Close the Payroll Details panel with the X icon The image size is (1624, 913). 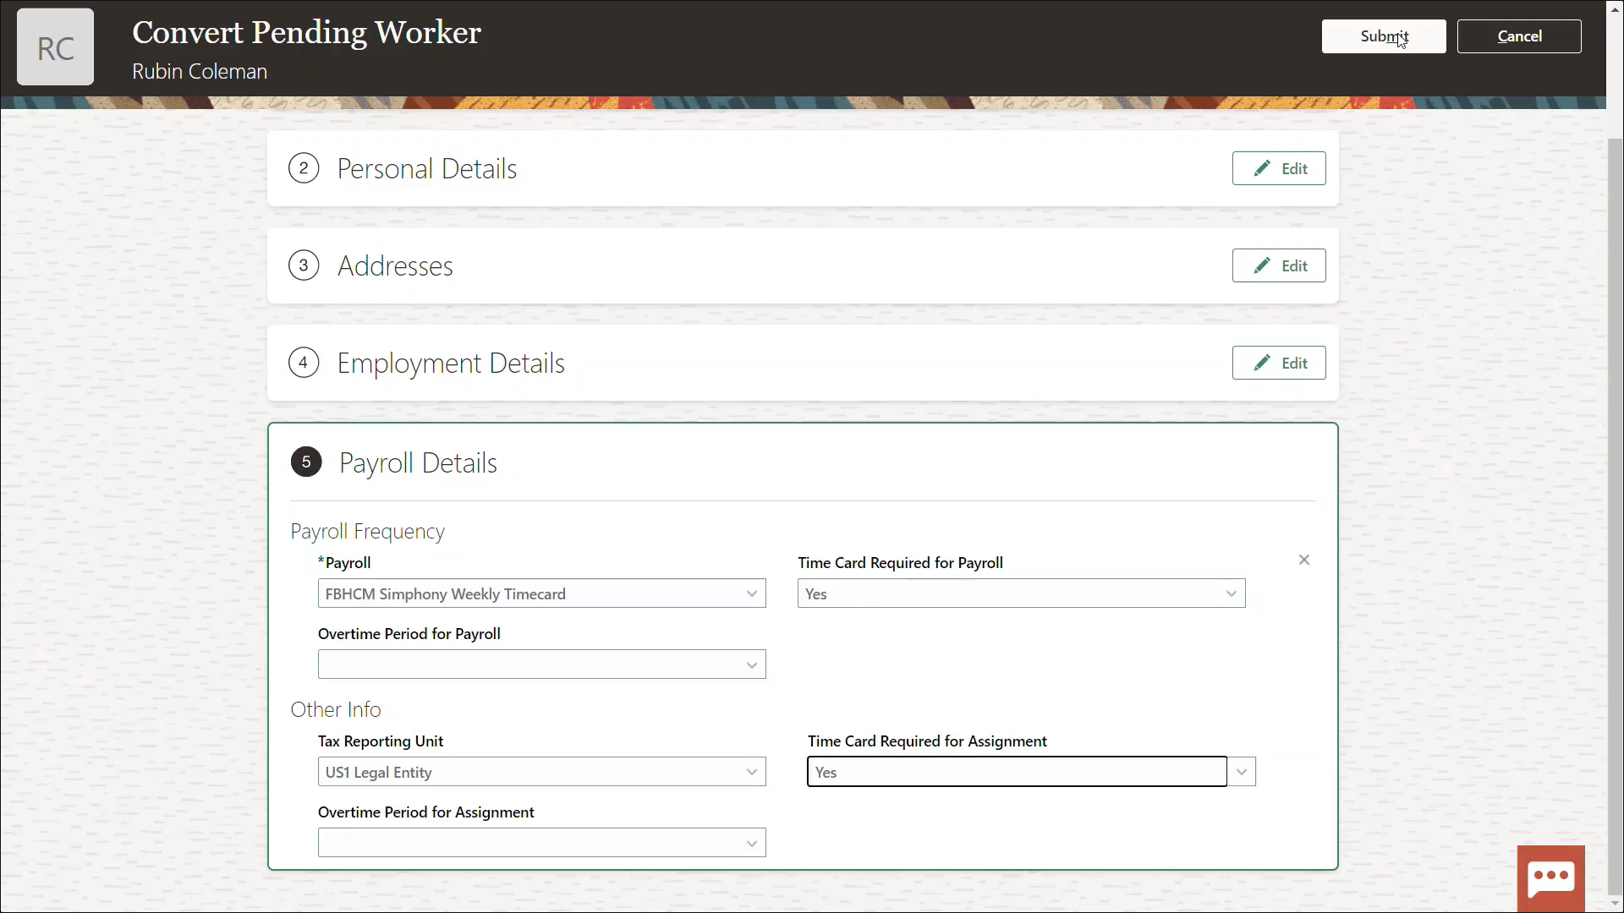[x=1303, y=560]
